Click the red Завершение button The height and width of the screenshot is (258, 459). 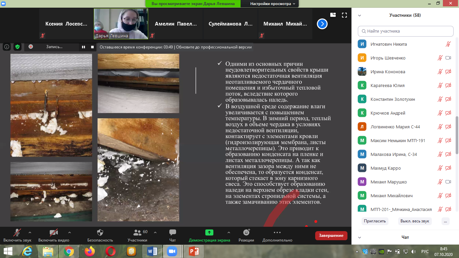(331, 235)
